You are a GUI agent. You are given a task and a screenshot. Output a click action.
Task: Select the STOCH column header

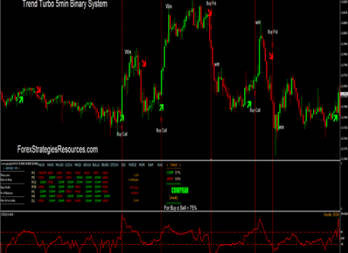pyautogui.click(x=115, y=165)
